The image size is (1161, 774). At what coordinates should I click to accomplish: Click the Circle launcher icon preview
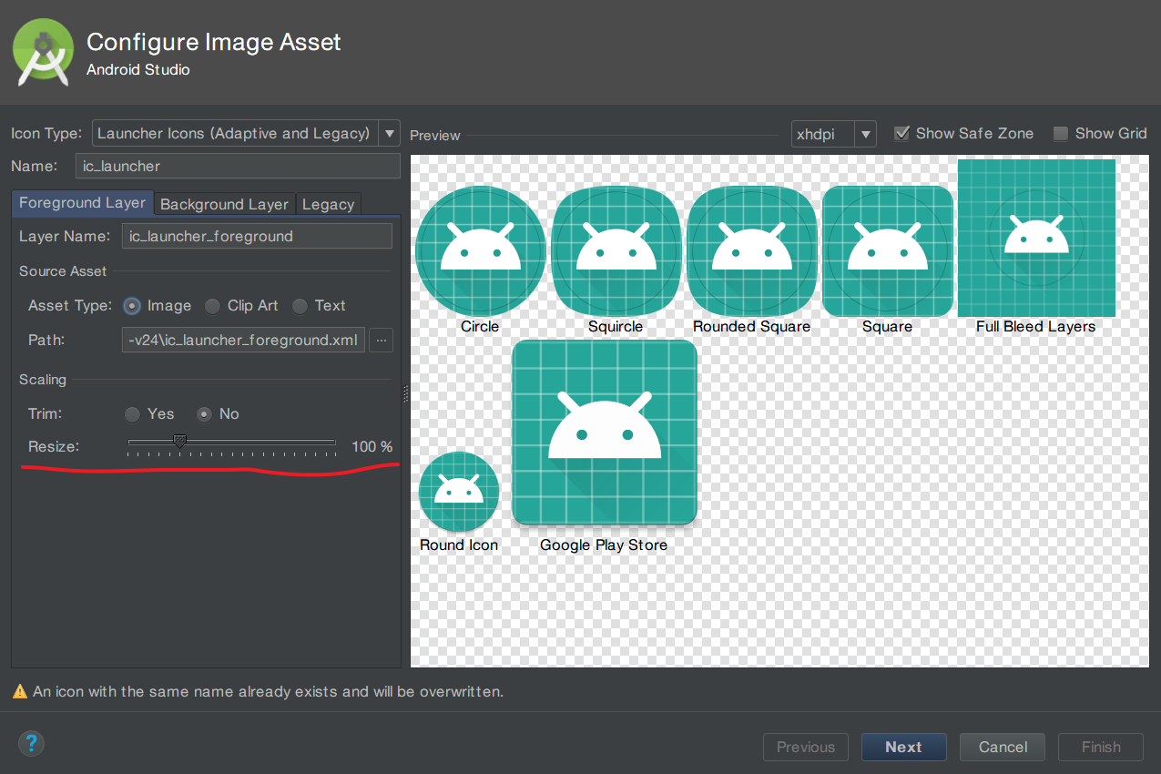pyautogui.click(x=480, y=250)
